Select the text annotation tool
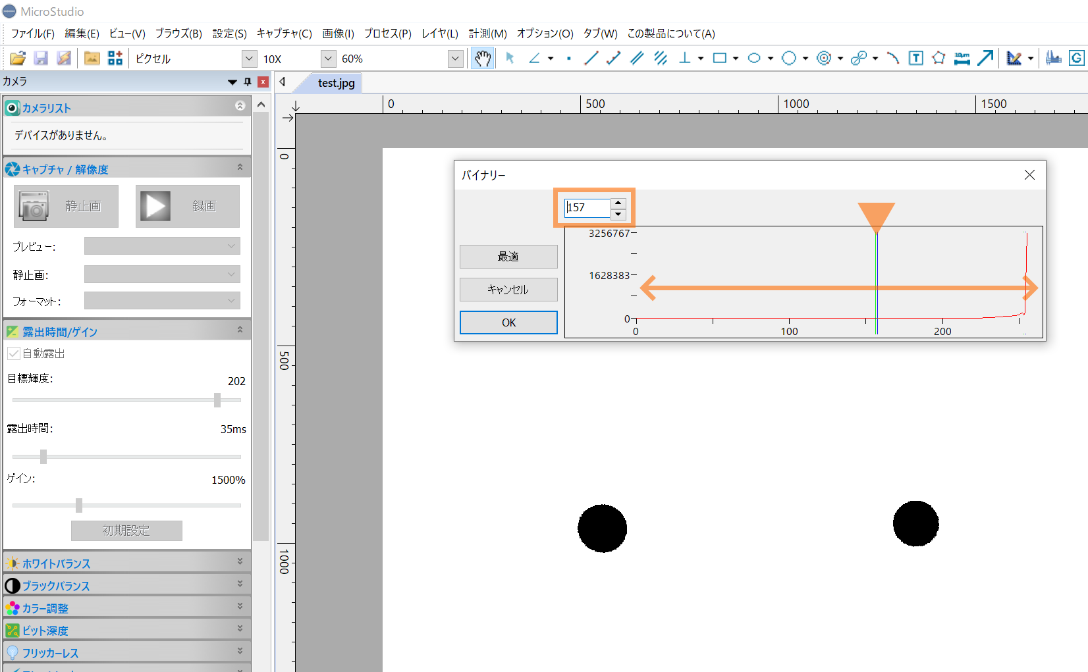Screen dimensions: 1088x672 [x=915, y=59]
